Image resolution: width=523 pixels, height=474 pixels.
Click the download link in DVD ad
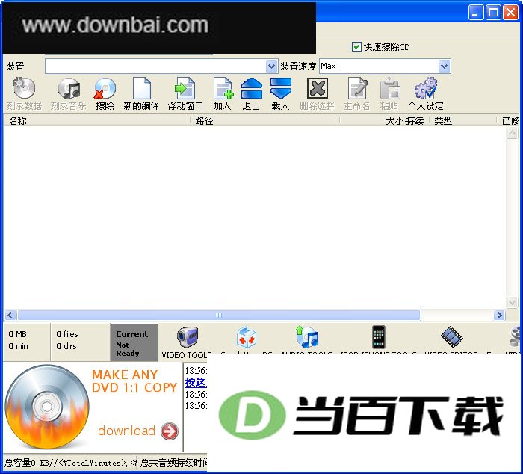coord(126,431)
